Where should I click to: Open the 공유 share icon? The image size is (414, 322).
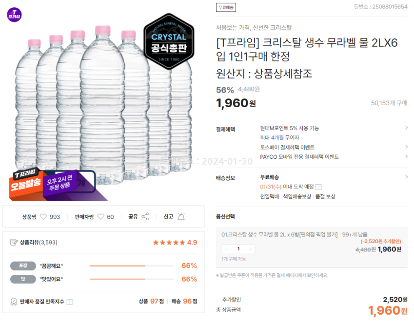pos(145,217)
